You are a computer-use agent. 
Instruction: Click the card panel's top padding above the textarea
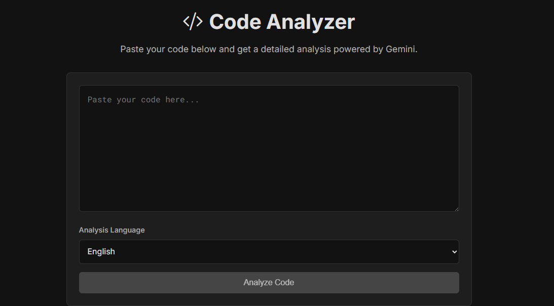pos(269,79)
